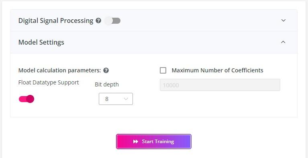The height and width of the screenshot is (158, 308).
Task: Click the Bit depth label text
Action: pyautogui.click(x=107, y=84)
